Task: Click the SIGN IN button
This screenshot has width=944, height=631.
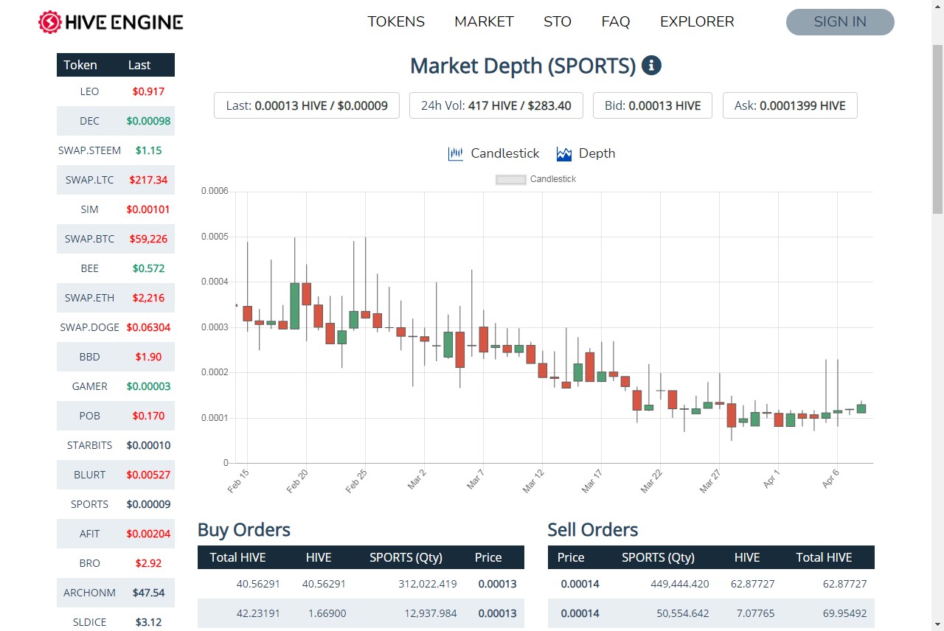Action: coord(840,22)
